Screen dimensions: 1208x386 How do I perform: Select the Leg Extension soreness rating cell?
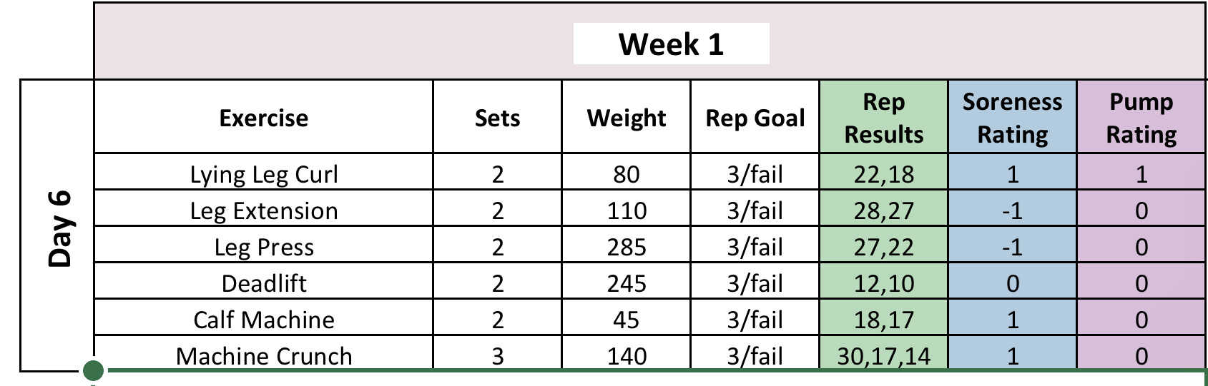pos(1012,210)
